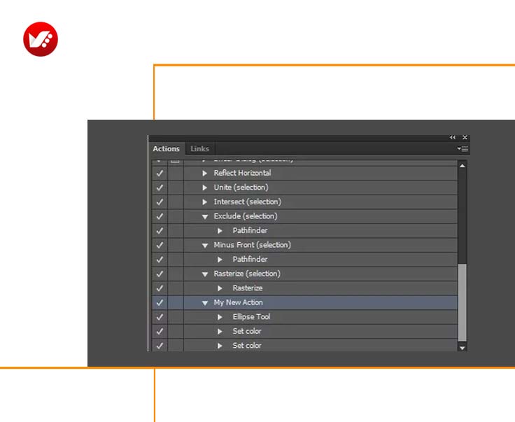Viewport: 515px width, 422px height.
Task: Collapse My New Action steps
Action: coord(205,303)
